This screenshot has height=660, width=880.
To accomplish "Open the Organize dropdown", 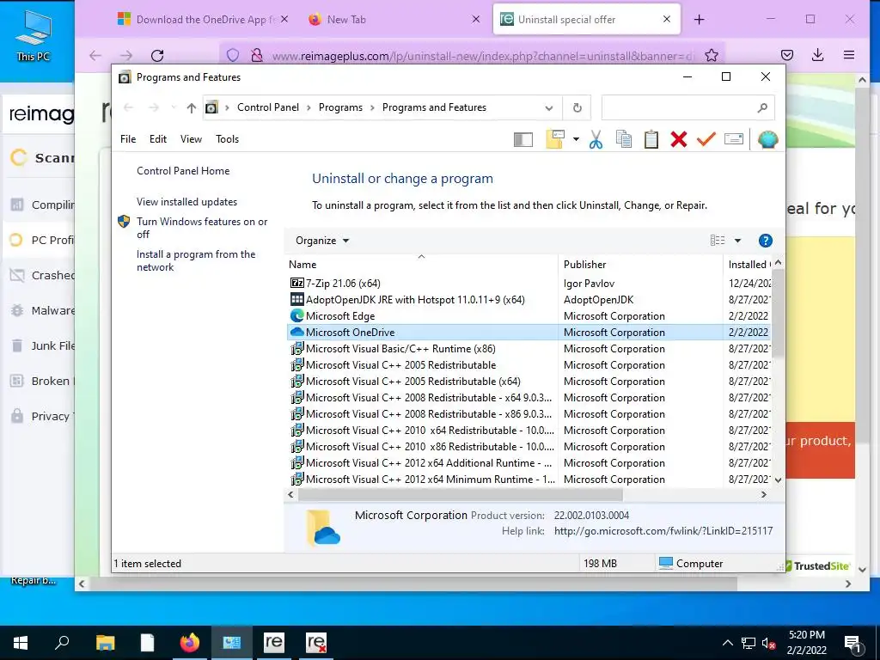I will (x=322, y=241).
